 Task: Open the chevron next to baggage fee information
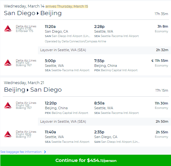(x=45, y=152)
